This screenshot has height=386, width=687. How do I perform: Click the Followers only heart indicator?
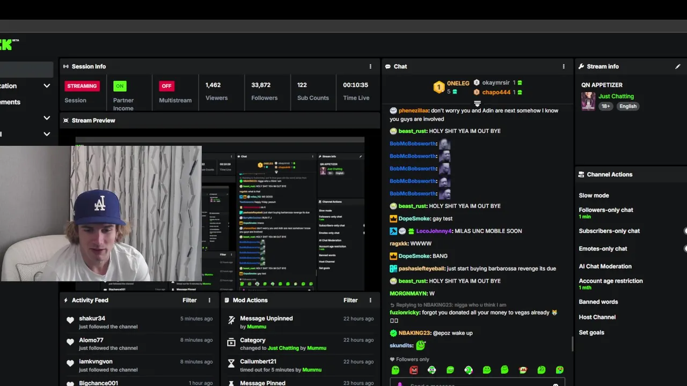pos(392,359)
